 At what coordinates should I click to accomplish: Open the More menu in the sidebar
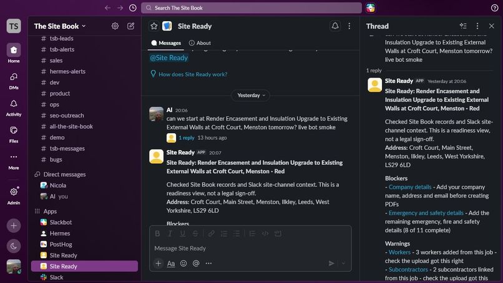click(14, 161)
